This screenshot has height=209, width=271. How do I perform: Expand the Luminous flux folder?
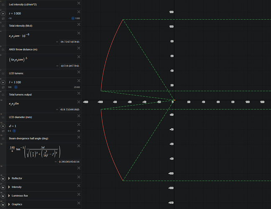9,196
